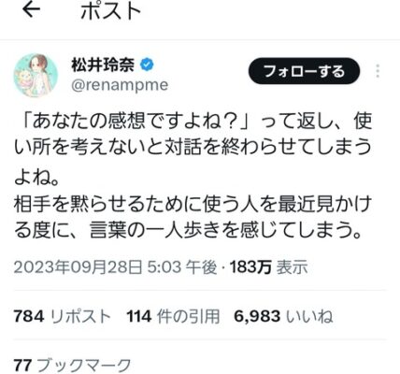This screenshot has height=374, width=400.
Task: Open the profile avatar of 松井玲奈
Action: (36, 76)
